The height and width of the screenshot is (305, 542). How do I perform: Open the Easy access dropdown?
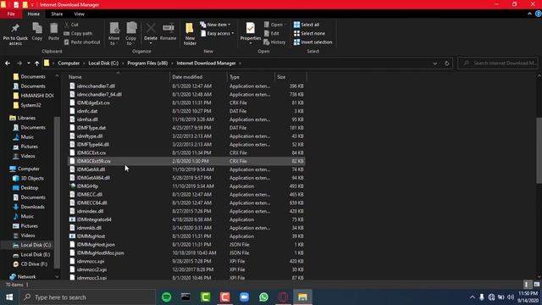pyautogui.click(x=217, y=33)
